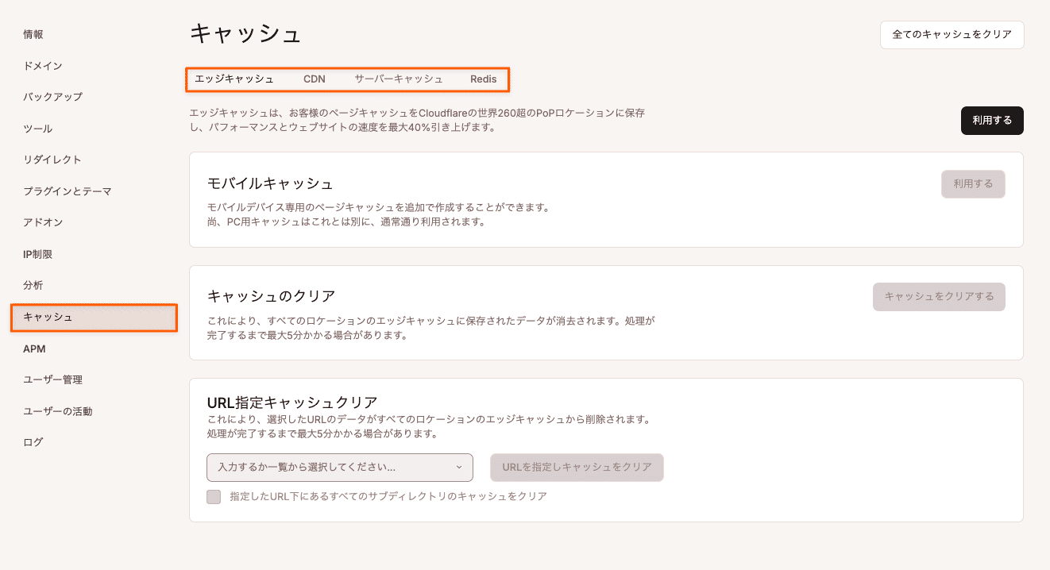Switch to the CDN tab
The height and width of the screenshot is (570, 1050).
[x=315, y=79]
